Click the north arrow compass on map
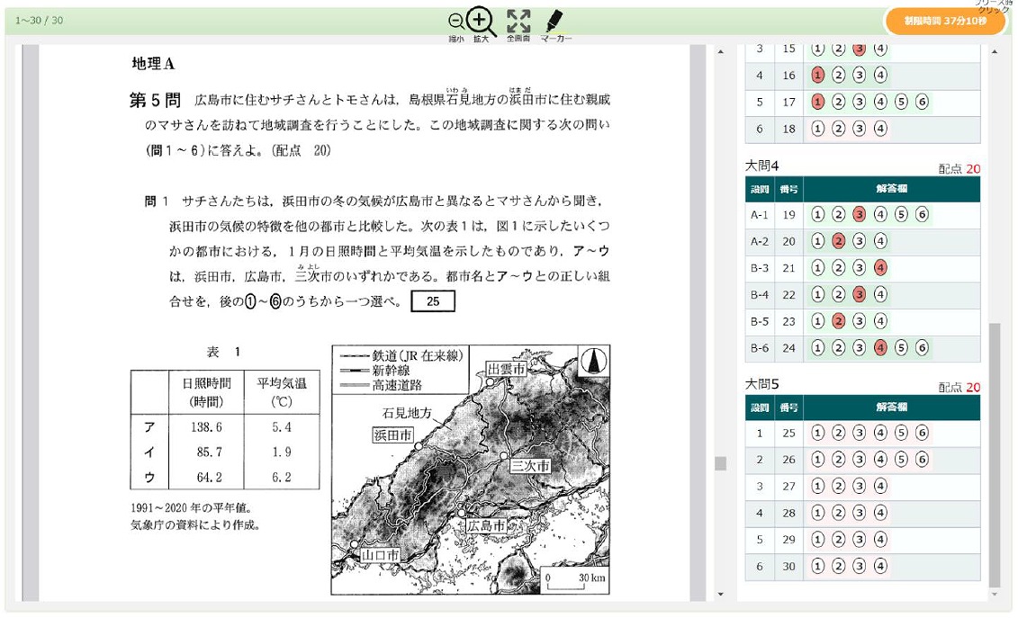Viewport: 1018px width, 618px height. pyautogui.click(x=593, y=361)
